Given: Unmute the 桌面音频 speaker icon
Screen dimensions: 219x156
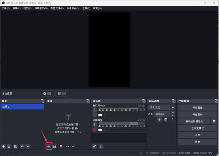Looking at the screenshot, I should [95, 129].
